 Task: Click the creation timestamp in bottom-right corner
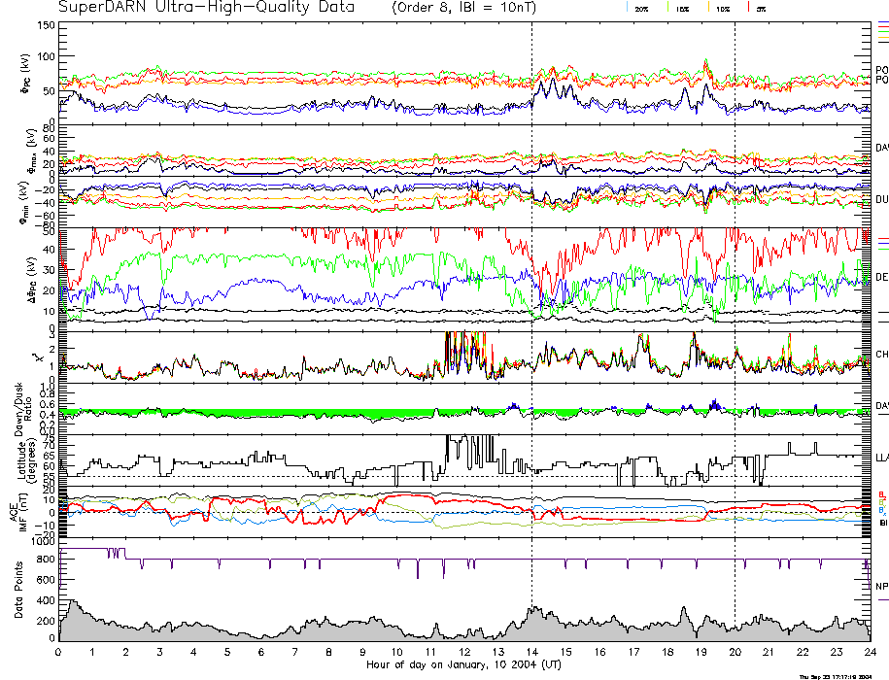click(838, 676)
